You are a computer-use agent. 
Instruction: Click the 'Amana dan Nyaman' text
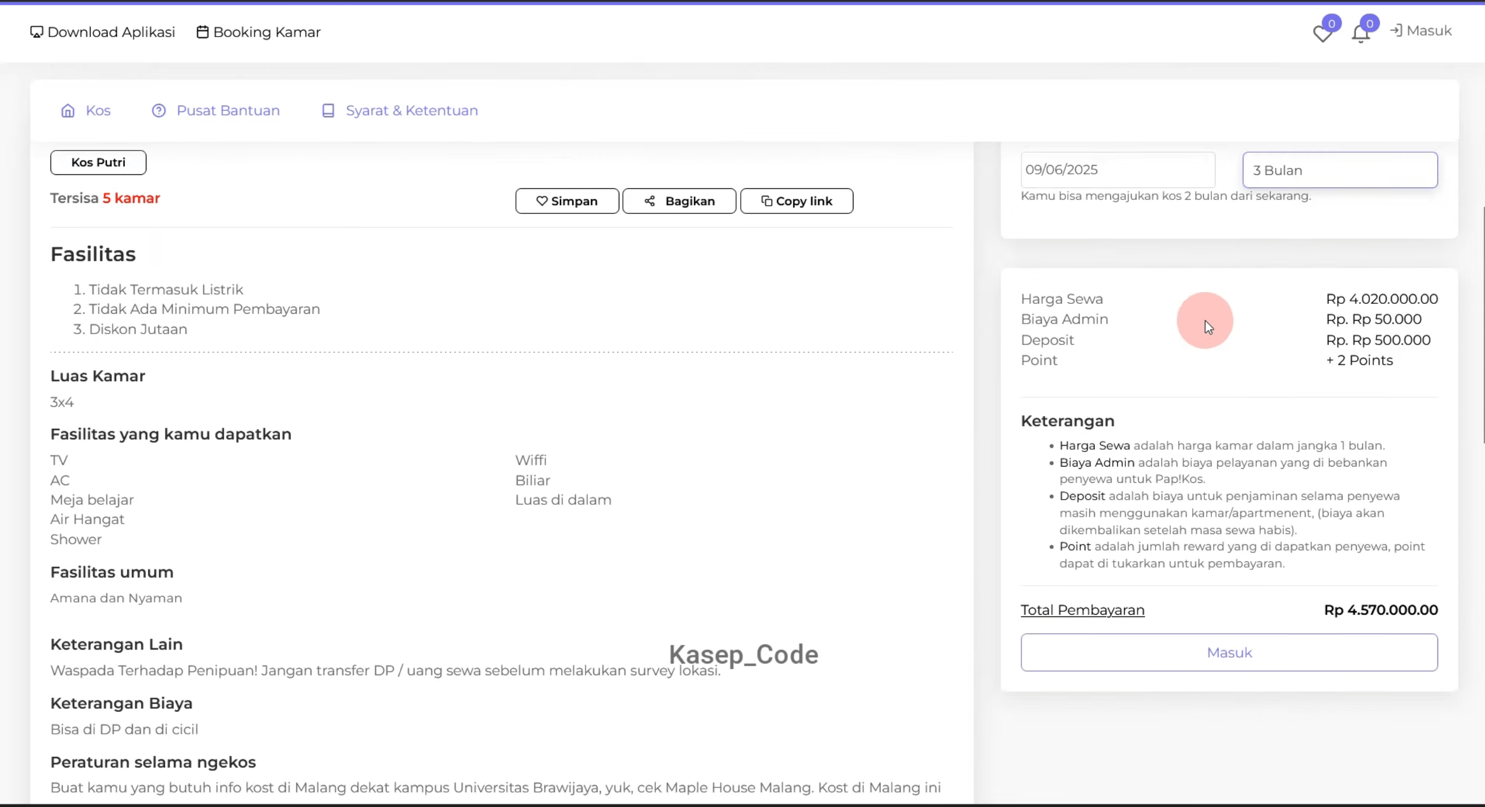pyautogui.click(x=116, y=598)
